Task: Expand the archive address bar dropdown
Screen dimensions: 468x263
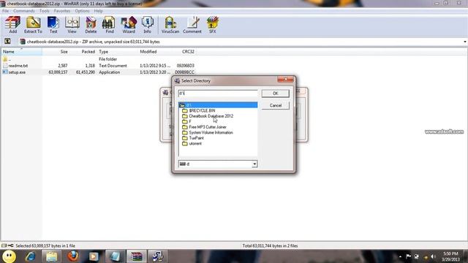Action: (465, 42)
